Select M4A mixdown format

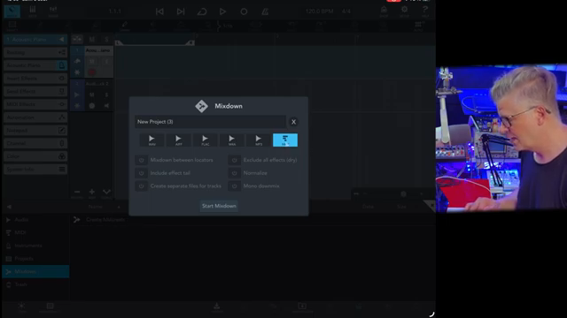232,140
